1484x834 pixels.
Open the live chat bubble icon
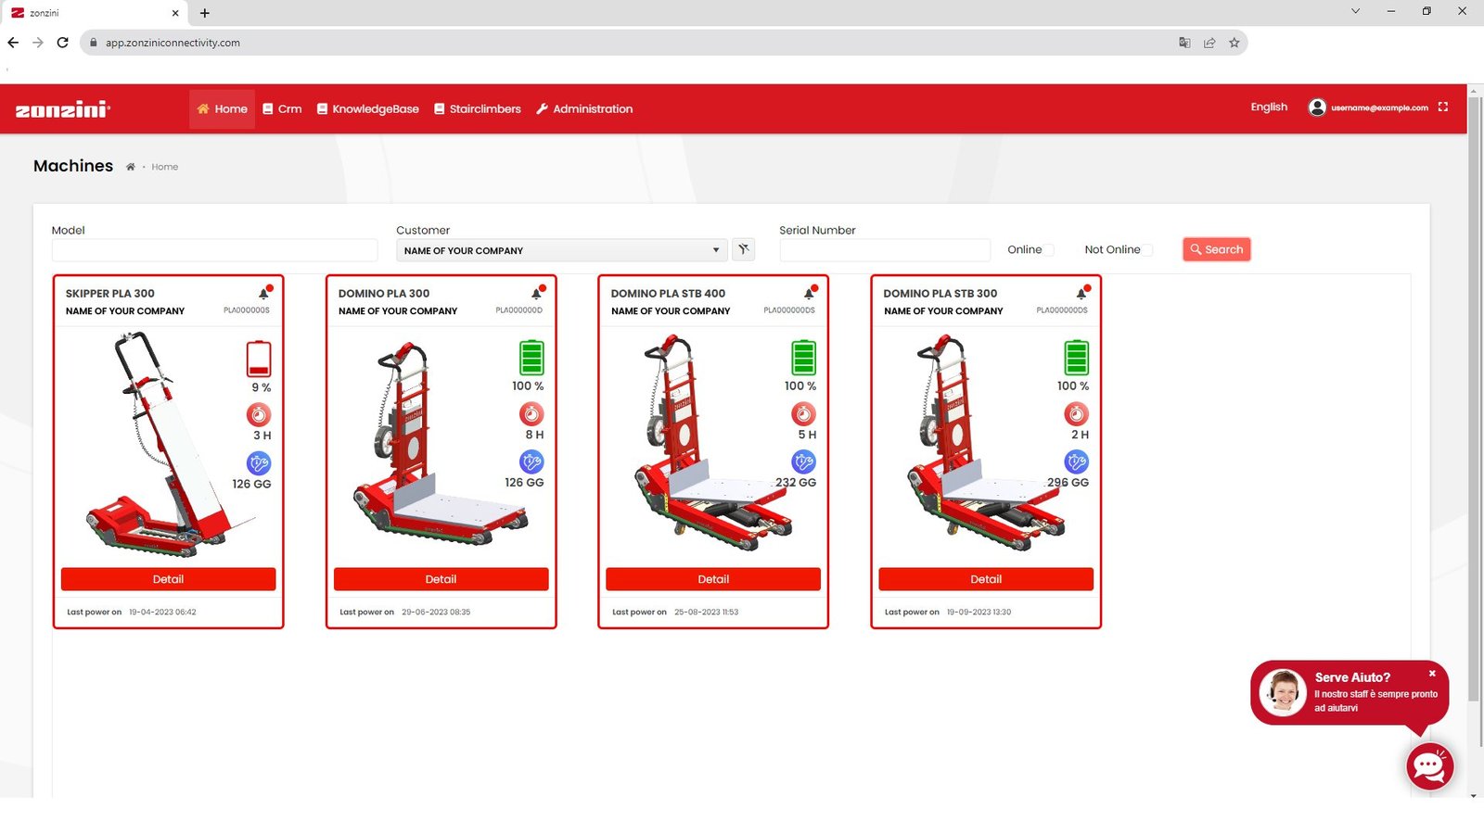pyautogui.click(x=1428, y=766)
